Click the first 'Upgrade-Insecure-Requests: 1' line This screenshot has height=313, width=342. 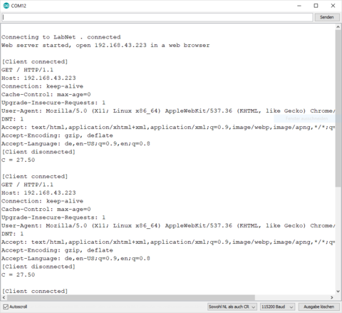click(53, 103)
